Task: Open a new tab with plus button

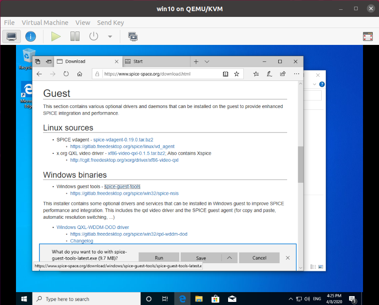Action: 196,62
